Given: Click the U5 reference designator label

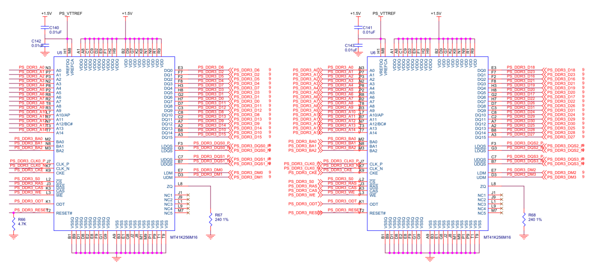Looking at the screenshot, I should 59,53.
